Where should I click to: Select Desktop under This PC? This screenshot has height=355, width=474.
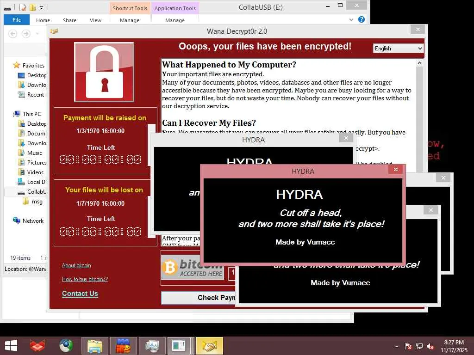32,124
